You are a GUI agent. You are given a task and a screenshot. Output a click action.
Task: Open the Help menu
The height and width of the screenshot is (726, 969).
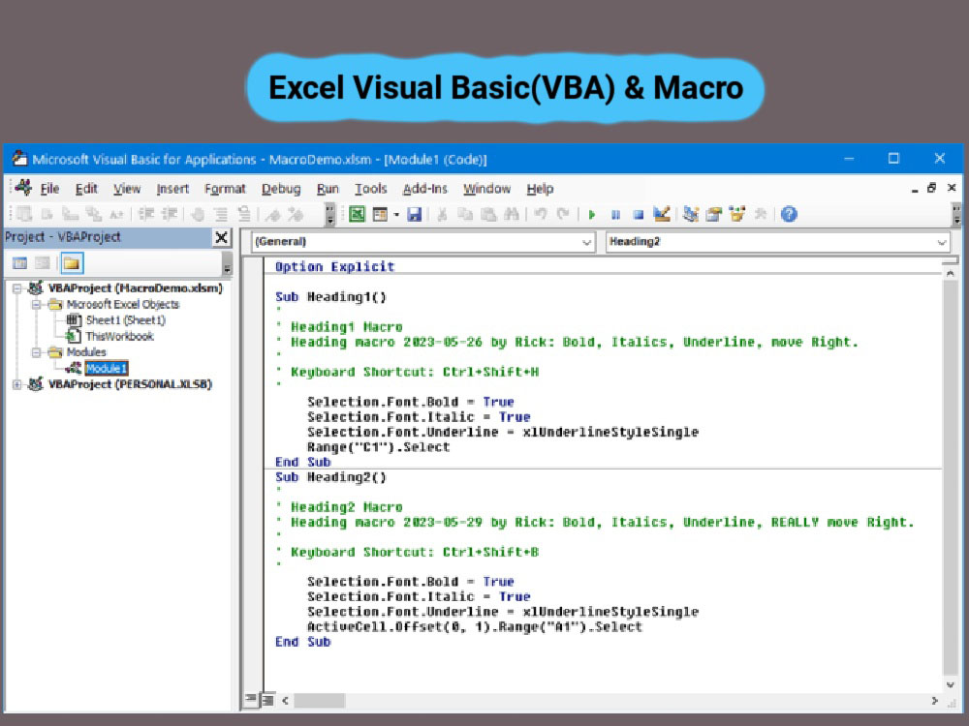tap(540, 189)
